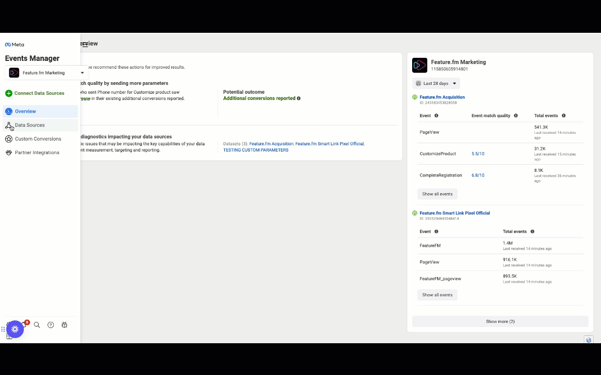Click the Feature.fm Marketing logo in the right panel
Image resolution: width=601 pixels, height=375 pixels.
point(419,66)
